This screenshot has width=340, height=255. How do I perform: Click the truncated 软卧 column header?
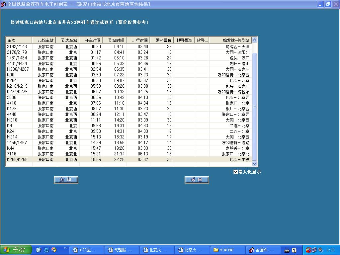pyautogui.click(x=202, y=40)
